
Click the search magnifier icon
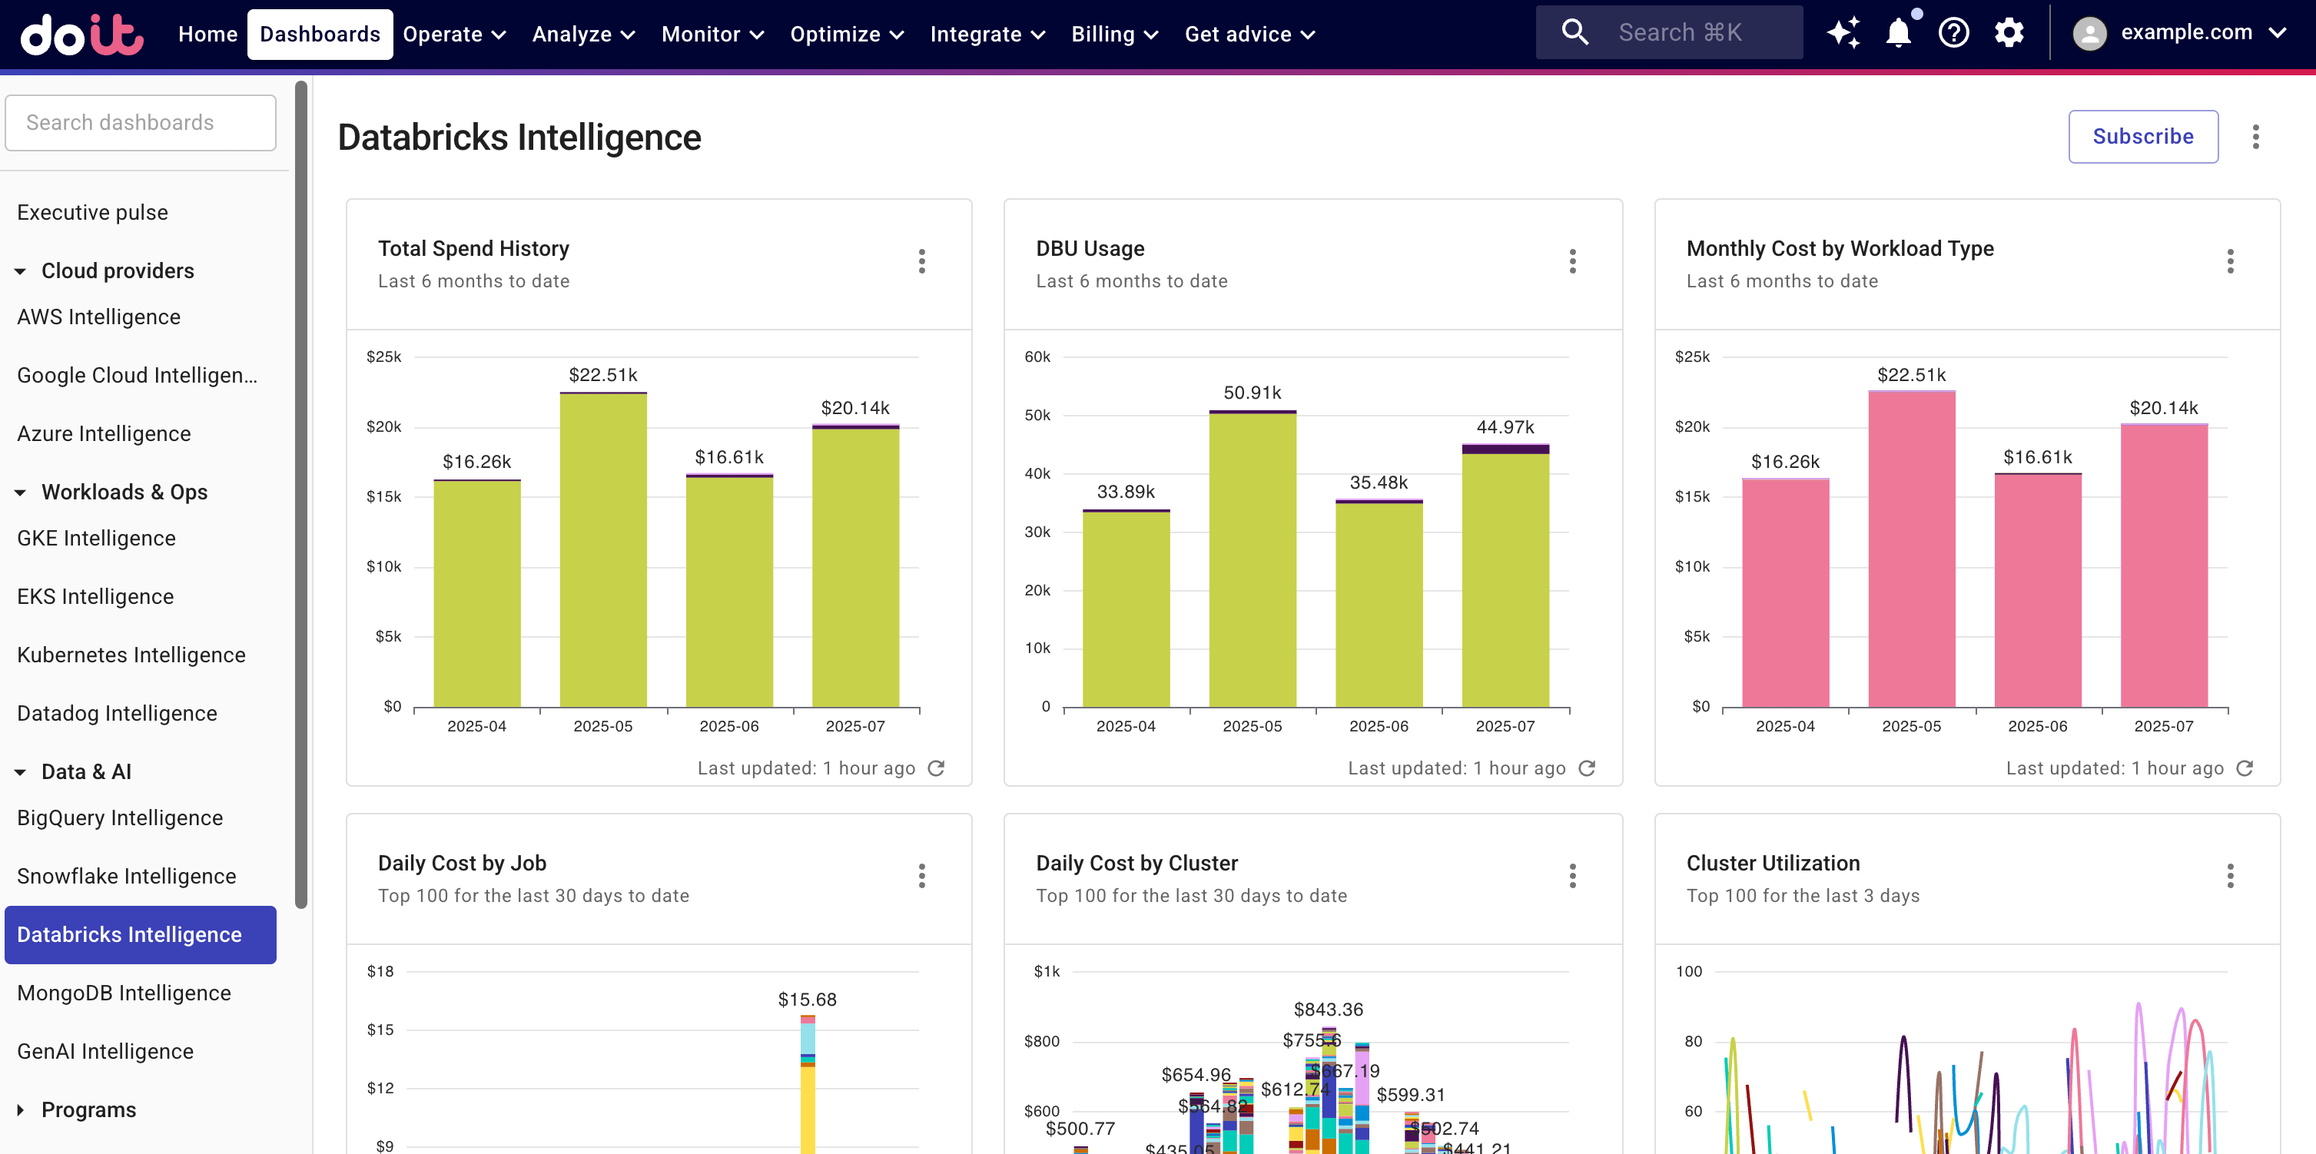coord(1575,31)
